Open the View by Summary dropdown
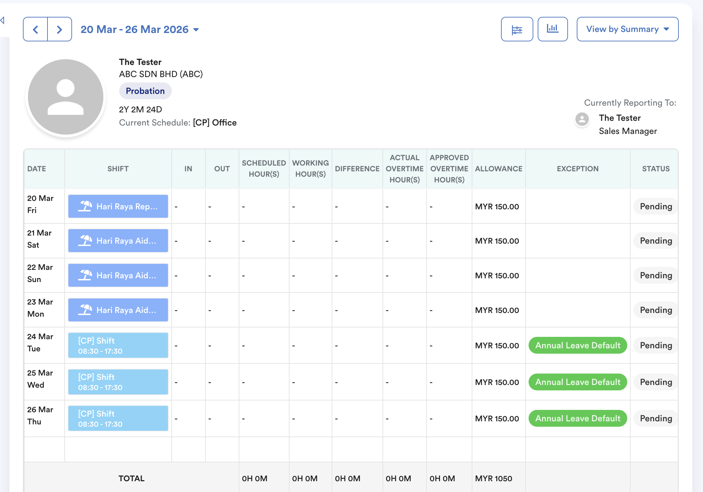The height and width of the screenshot is (492, 703). [x=627, y=29]
